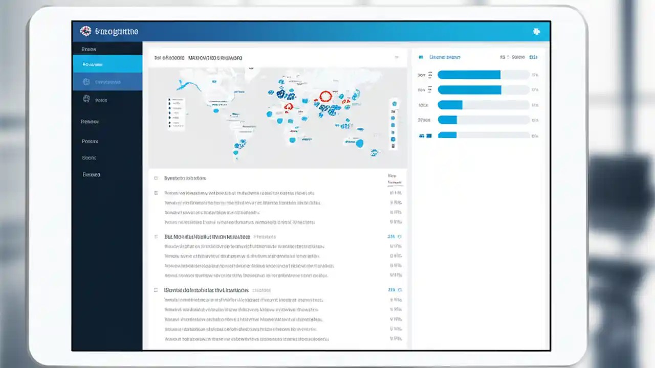
Task: Click the settings gear icon top right
Action: [536, 31]
